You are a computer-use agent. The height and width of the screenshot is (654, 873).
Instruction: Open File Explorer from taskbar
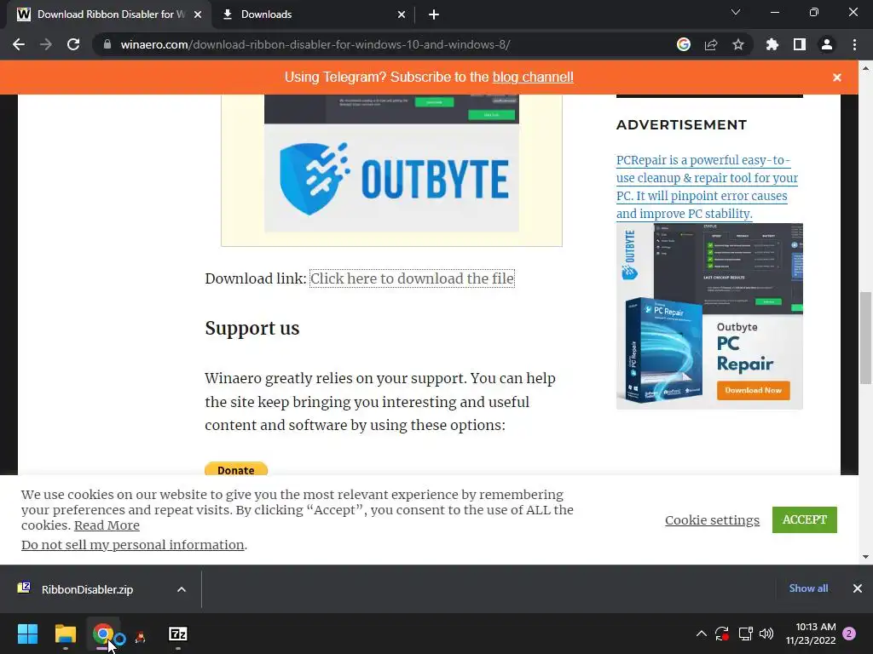coord(65,634)
